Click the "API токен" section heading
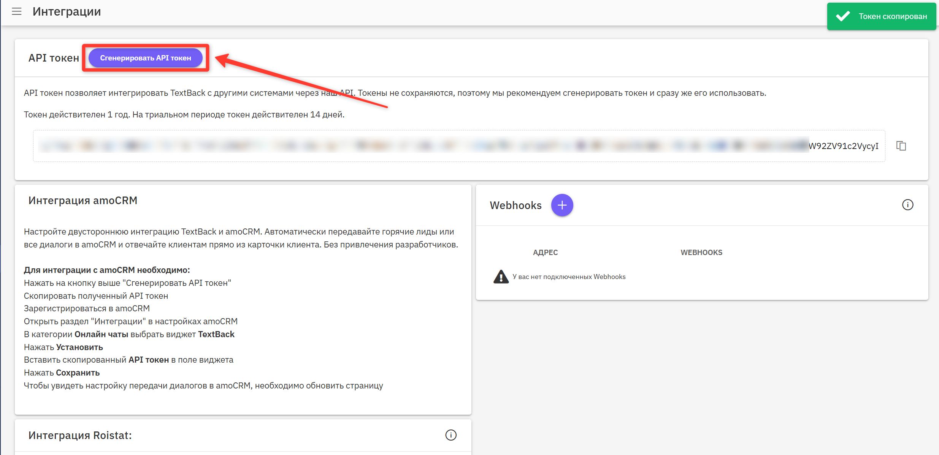This screenshot has width=939, height=455. pos(54,58)
